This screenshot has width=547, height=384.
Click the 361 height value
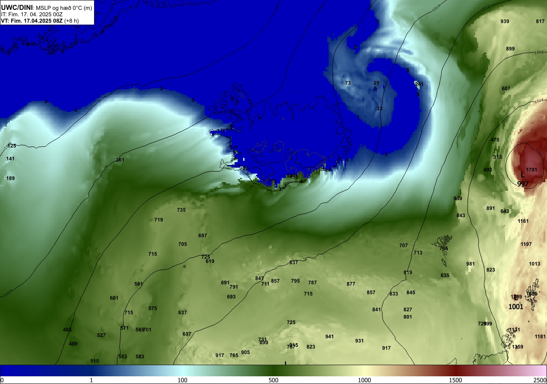pos(120,160)
